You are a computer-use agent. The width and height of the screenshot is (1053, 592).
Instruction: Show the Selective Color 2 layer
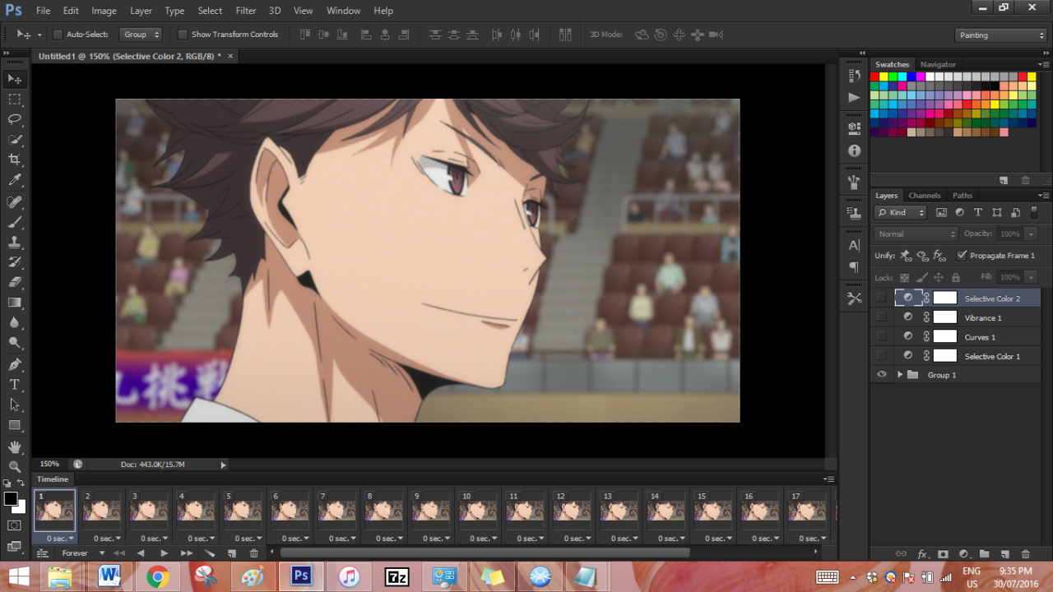click(x=882, y=298)
